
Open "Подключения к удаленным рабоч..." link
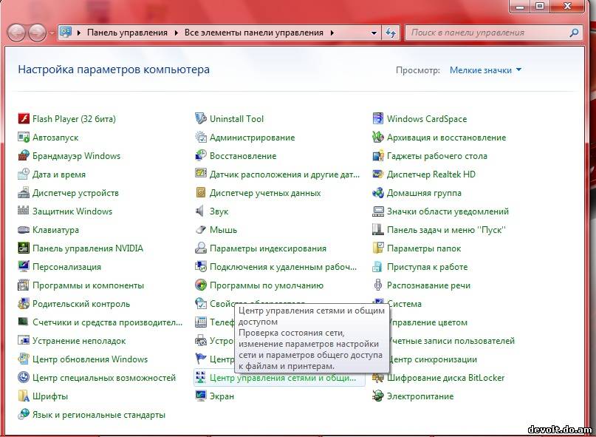click(x=283, y=267)
